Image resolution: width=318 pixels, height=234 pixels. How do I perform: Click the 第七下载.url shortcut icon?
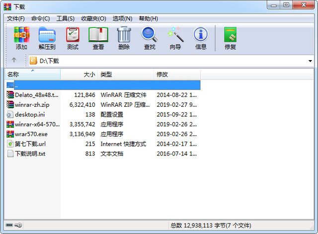pyautogui.click(x=10, y=144)
